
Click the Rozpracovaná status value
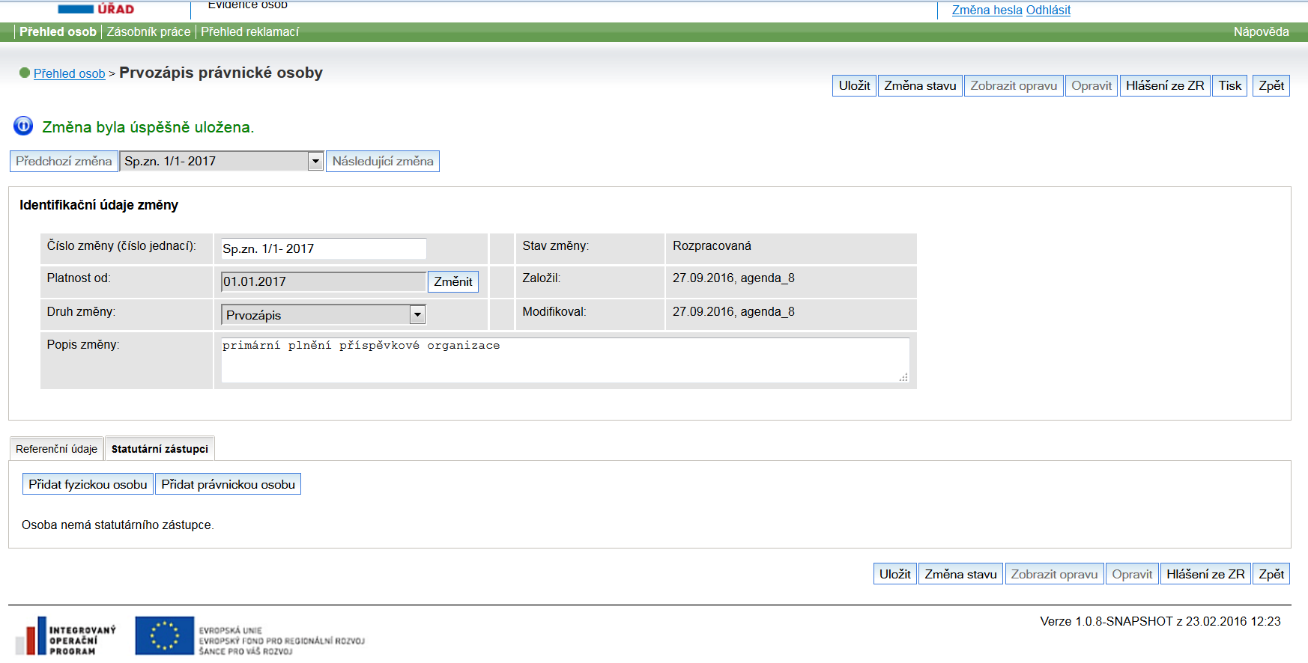tap(712, 245)
